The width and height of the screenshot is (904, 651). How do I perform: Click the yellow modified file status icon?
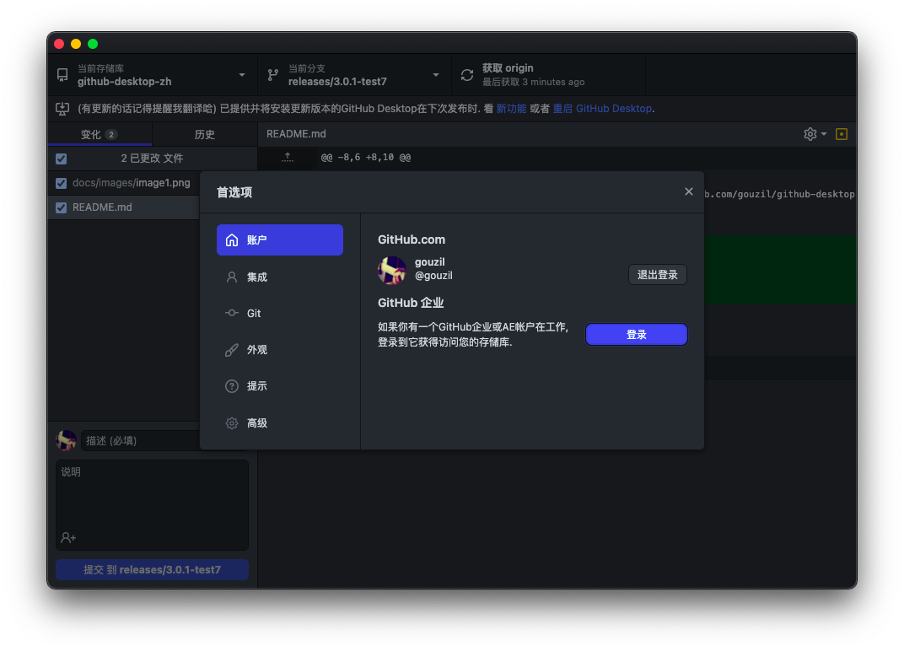point(841,134)
